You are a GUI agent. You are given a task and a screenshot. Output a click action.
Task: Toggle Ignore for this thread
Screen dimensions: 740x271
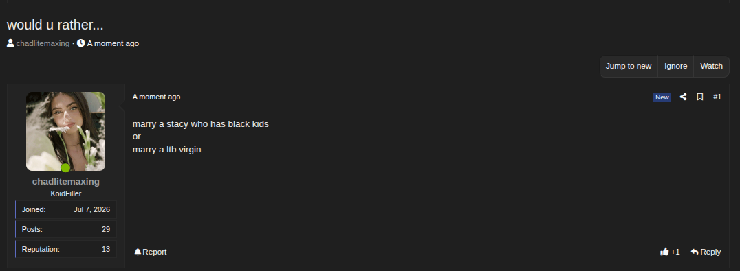675,67
